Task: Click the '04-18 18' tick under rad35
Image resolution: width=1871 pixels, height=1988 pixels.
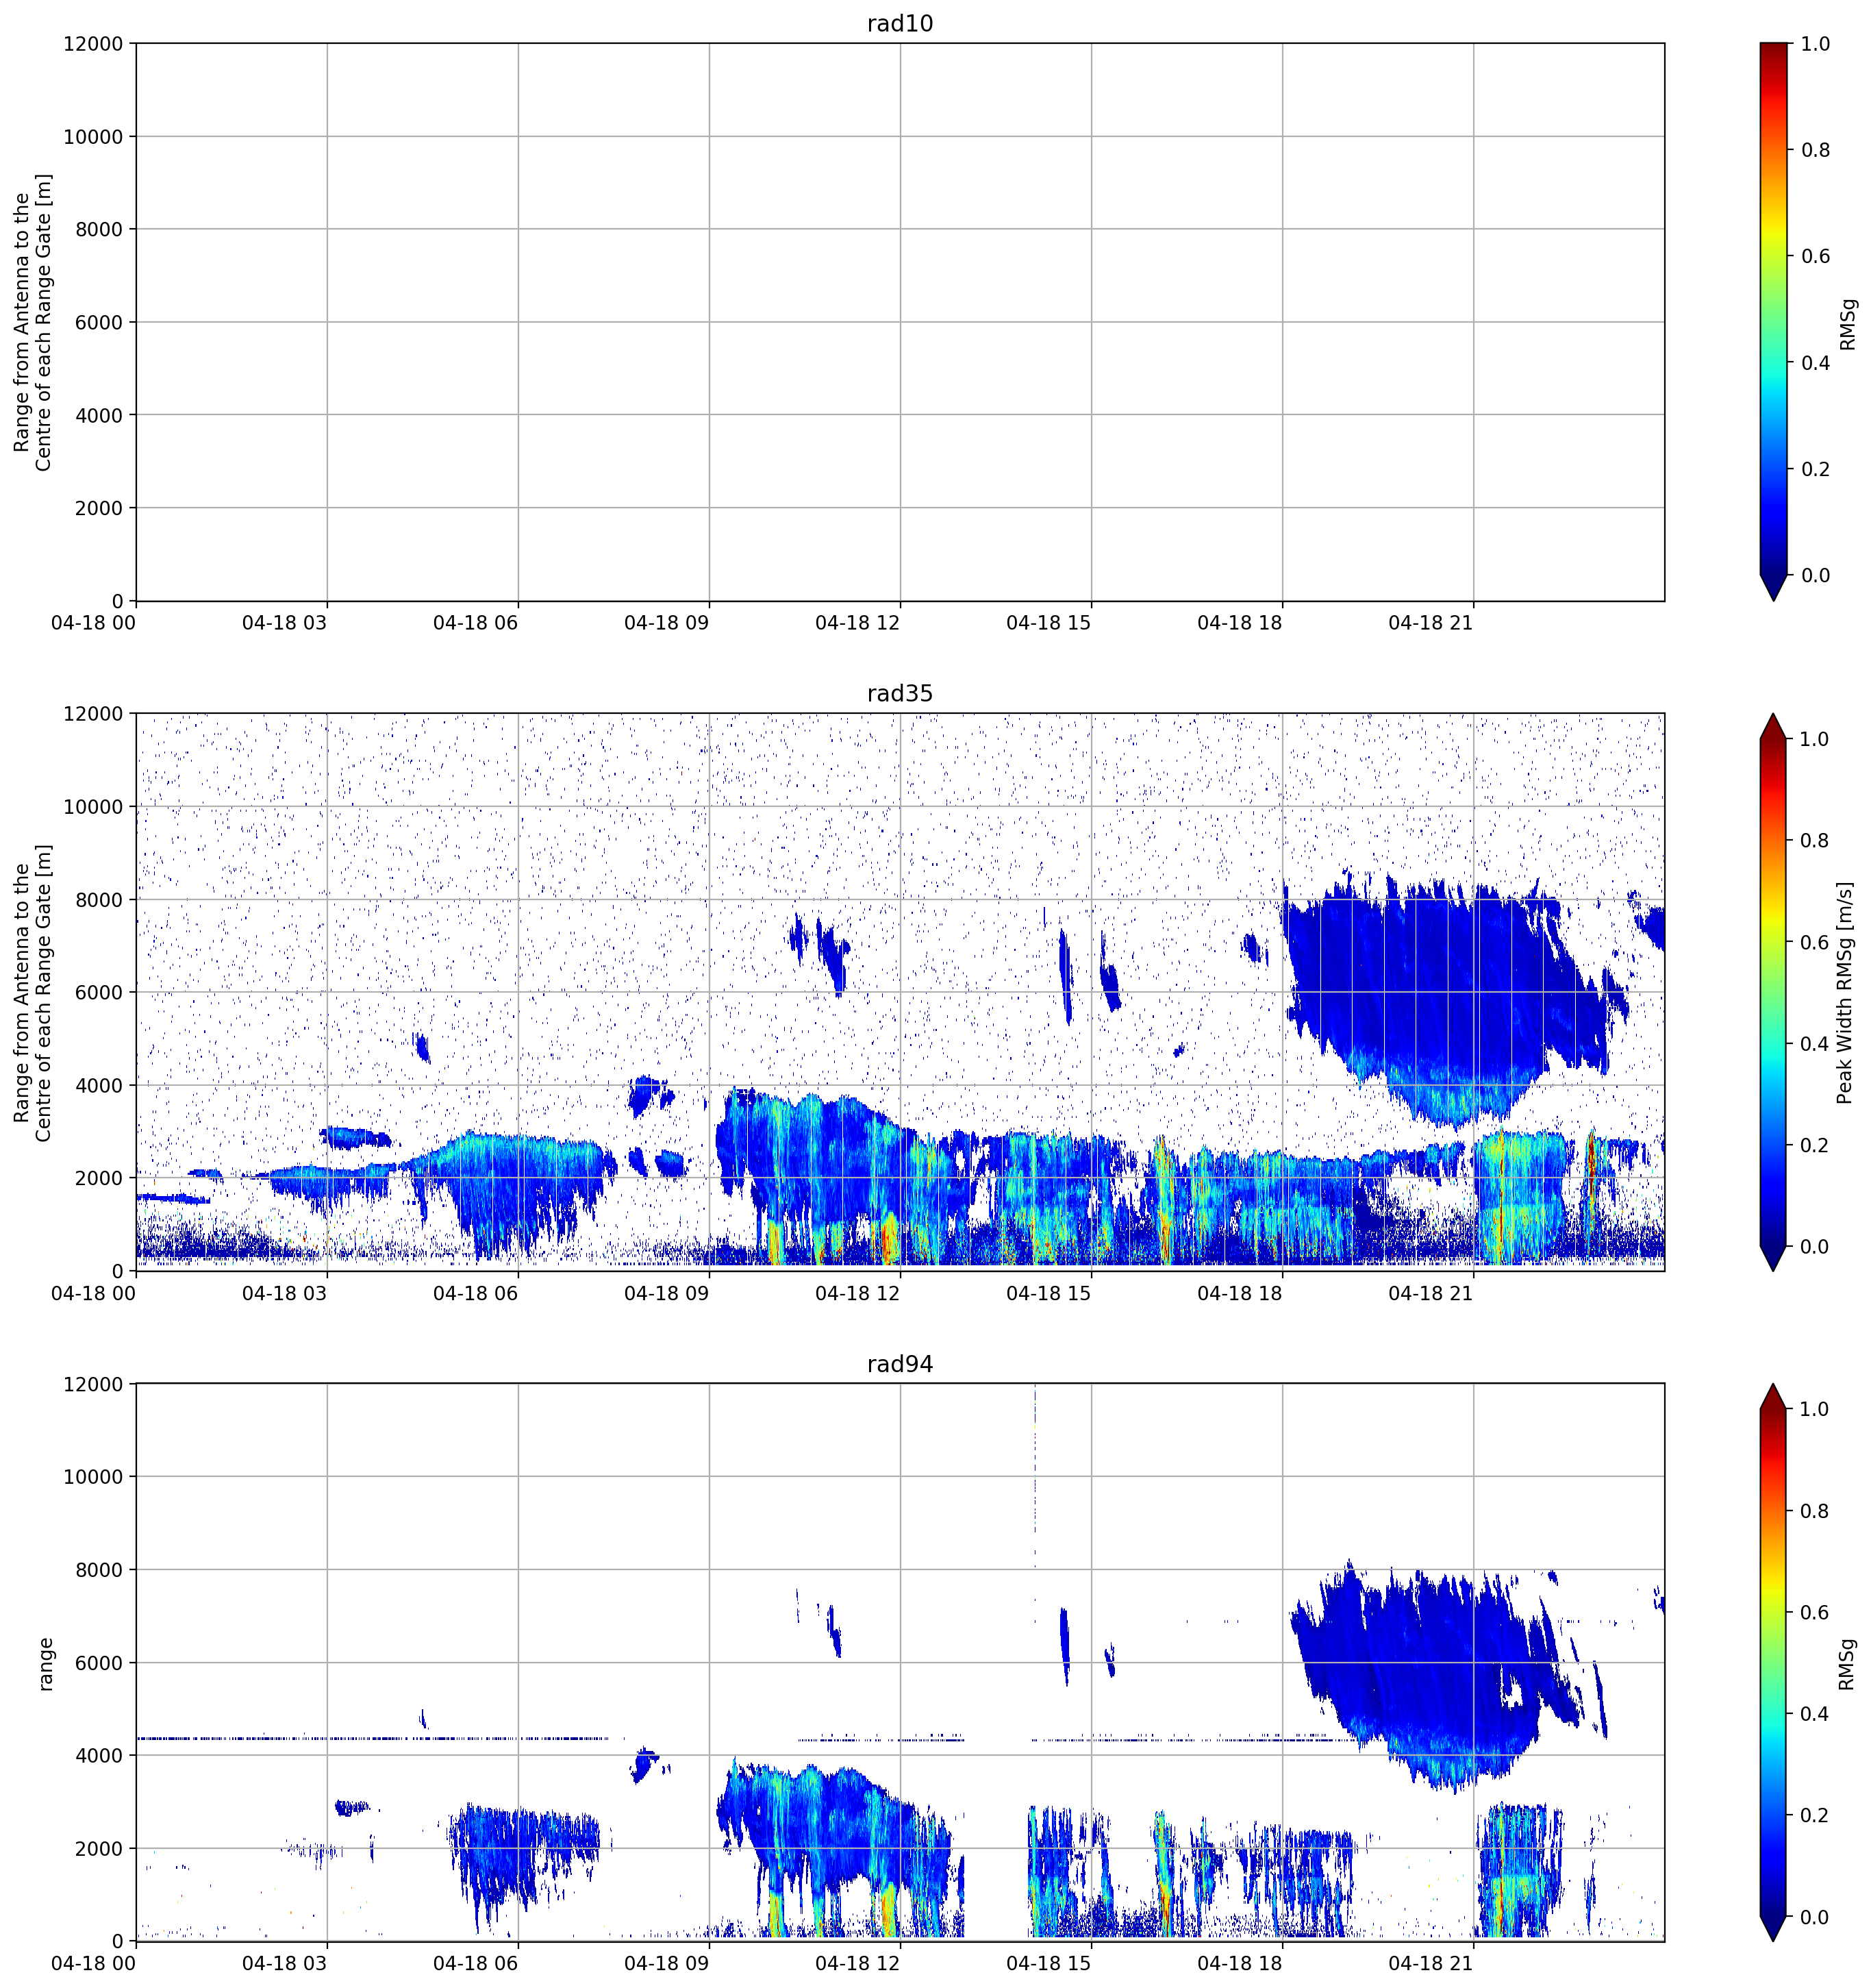Action: 1240,1293
